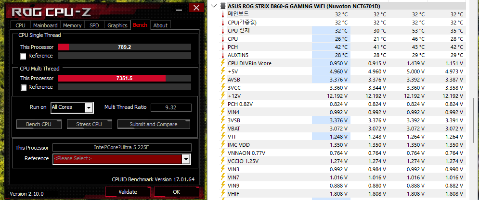Click the lightning icon for VIN4
The image size is (479, 200).
click(223, 112)
